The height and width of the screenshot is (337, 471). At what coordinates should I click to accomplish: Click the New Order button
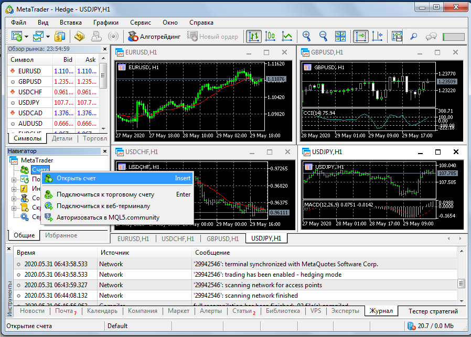pyautogui.click(x=212, y=36)
